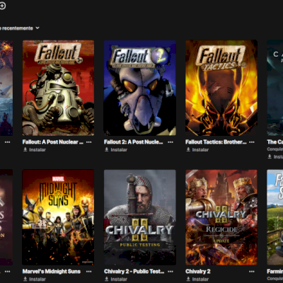The height and width of the screenshot is (283, 283).
Task: Click Instalar under Marvel's Midnight Suns
Action: tap(35, 279)
